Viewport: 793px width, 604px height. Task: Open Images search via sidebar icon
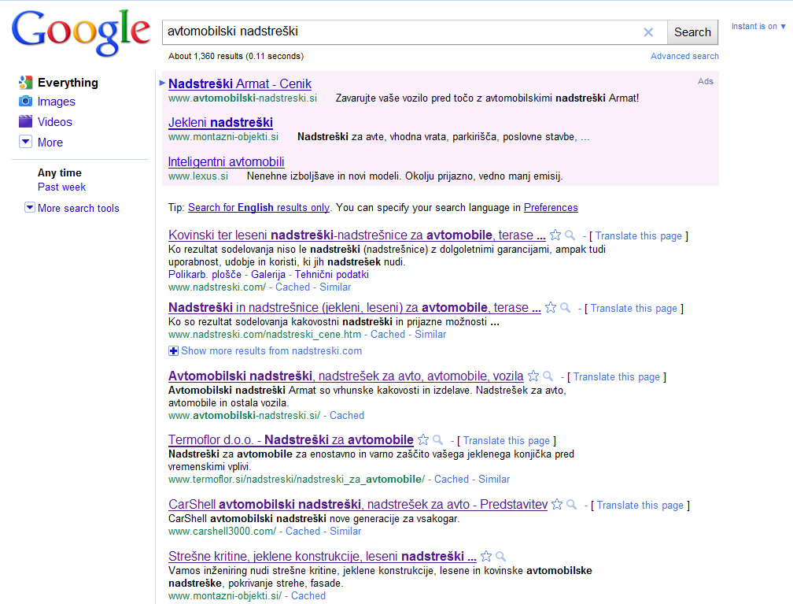24,102
